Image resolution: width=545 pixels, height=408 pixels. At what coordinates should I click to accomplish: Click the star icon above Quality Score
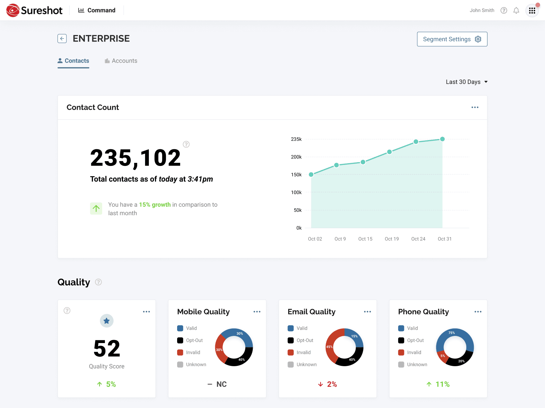(x=107, y=321)
